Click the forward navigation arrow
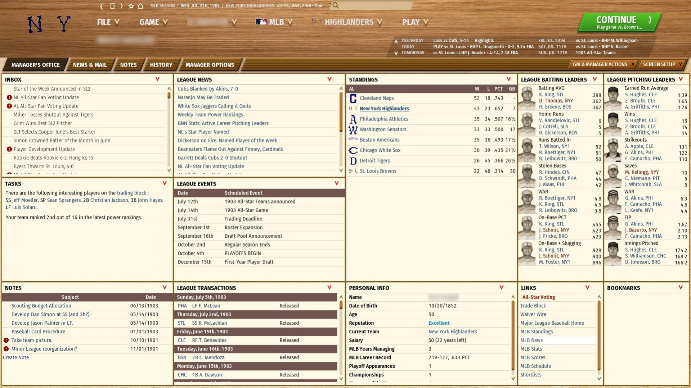 coord(122,6)
